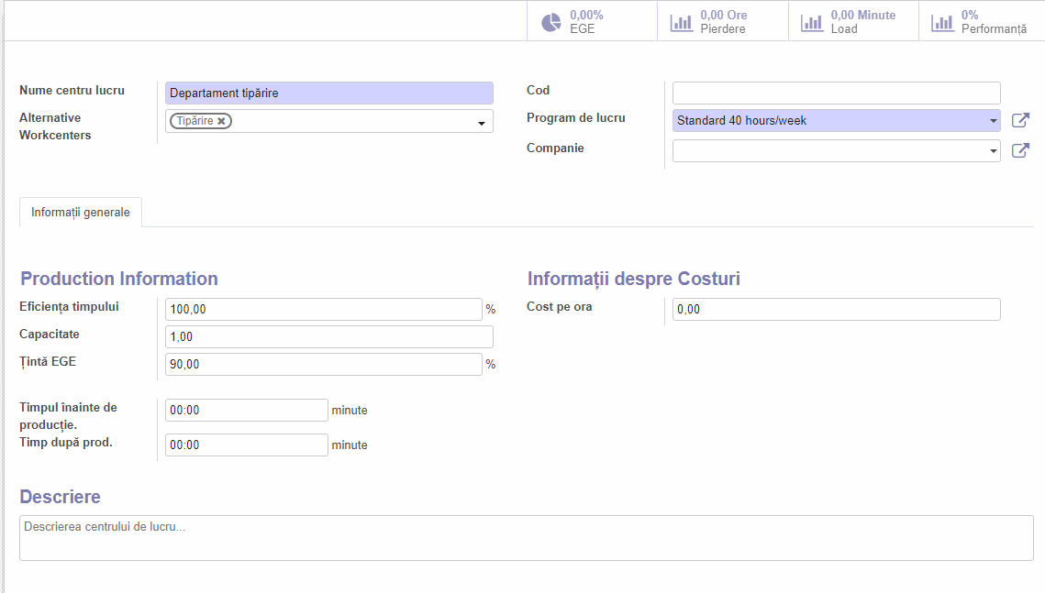Remove the Tipărire tag from Alternative Workcenters
Viewport: 1045px width, 593px height.
point(221,121)
